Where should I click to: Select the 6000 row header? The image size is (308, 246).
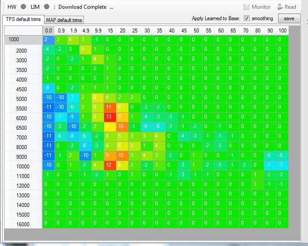point(23,118)
